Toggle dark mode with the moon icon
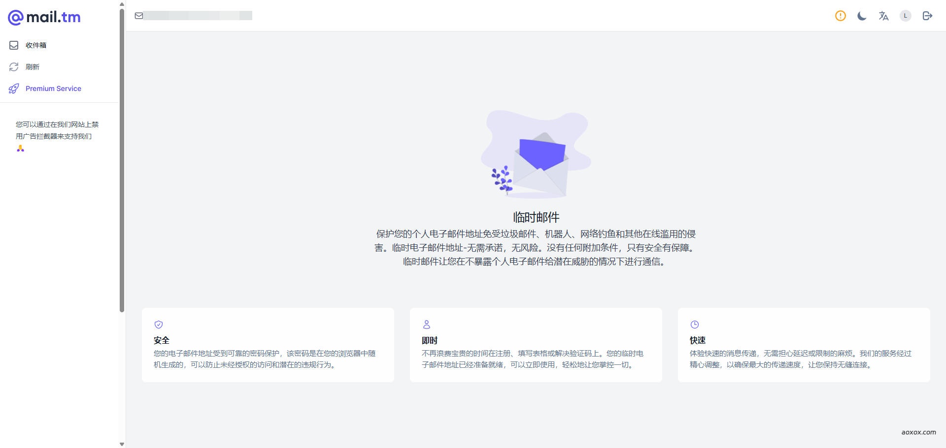The height and width of the screenshot is (448, 946). click(x=861, y=16)
